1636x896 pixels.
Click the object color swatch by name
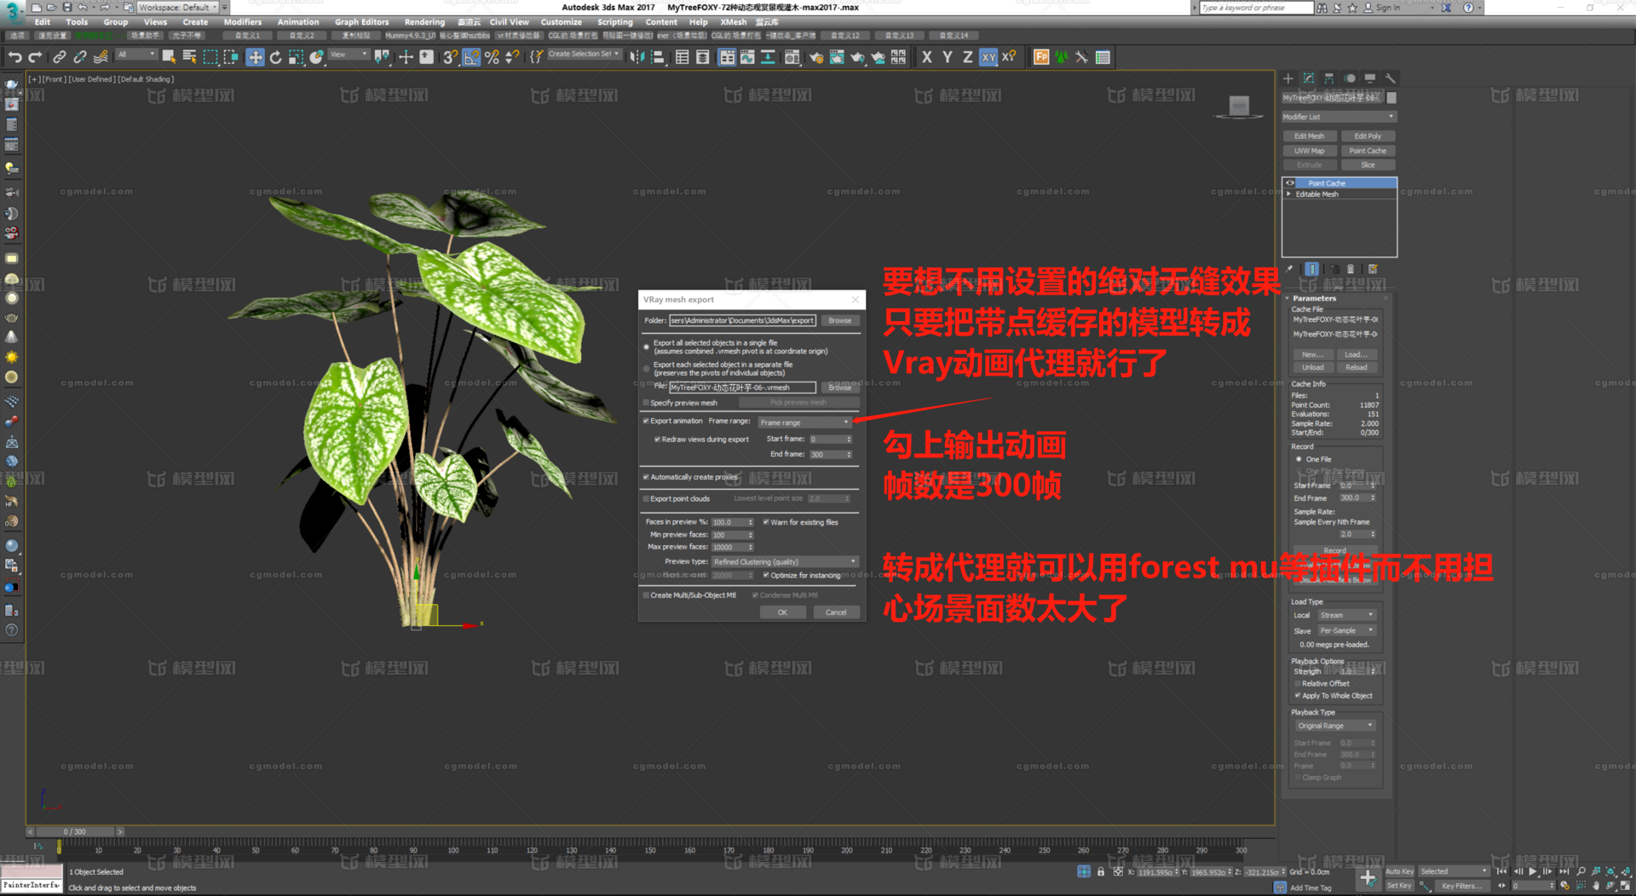tap(1391, 98)
